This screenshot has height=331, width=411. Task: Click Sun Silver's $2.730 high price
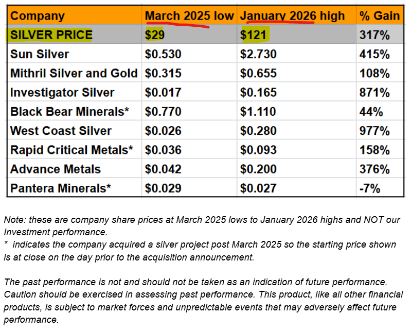point(259,55)
